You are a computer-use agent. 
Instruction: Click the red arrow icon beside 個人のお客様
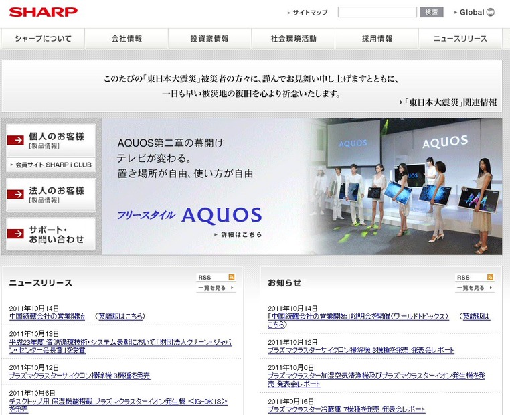pyautogui.click(x=15, y=140)
